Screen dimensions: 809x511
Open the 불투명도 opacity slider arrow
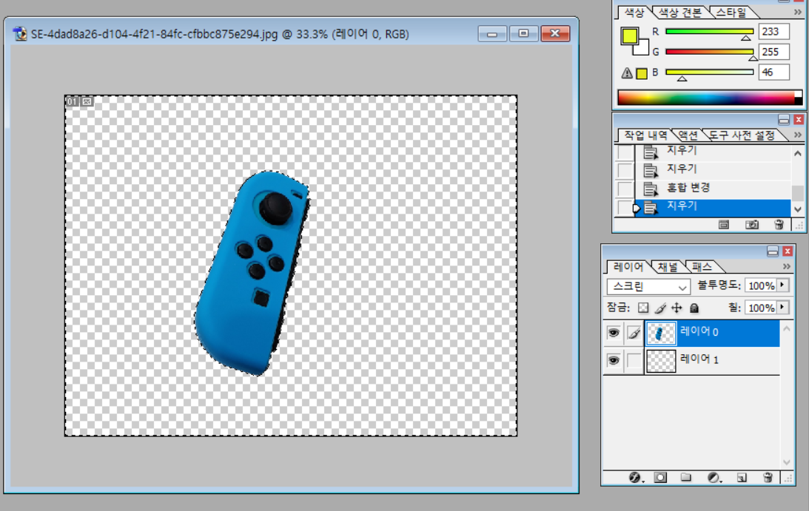click(x=783, y=285)
